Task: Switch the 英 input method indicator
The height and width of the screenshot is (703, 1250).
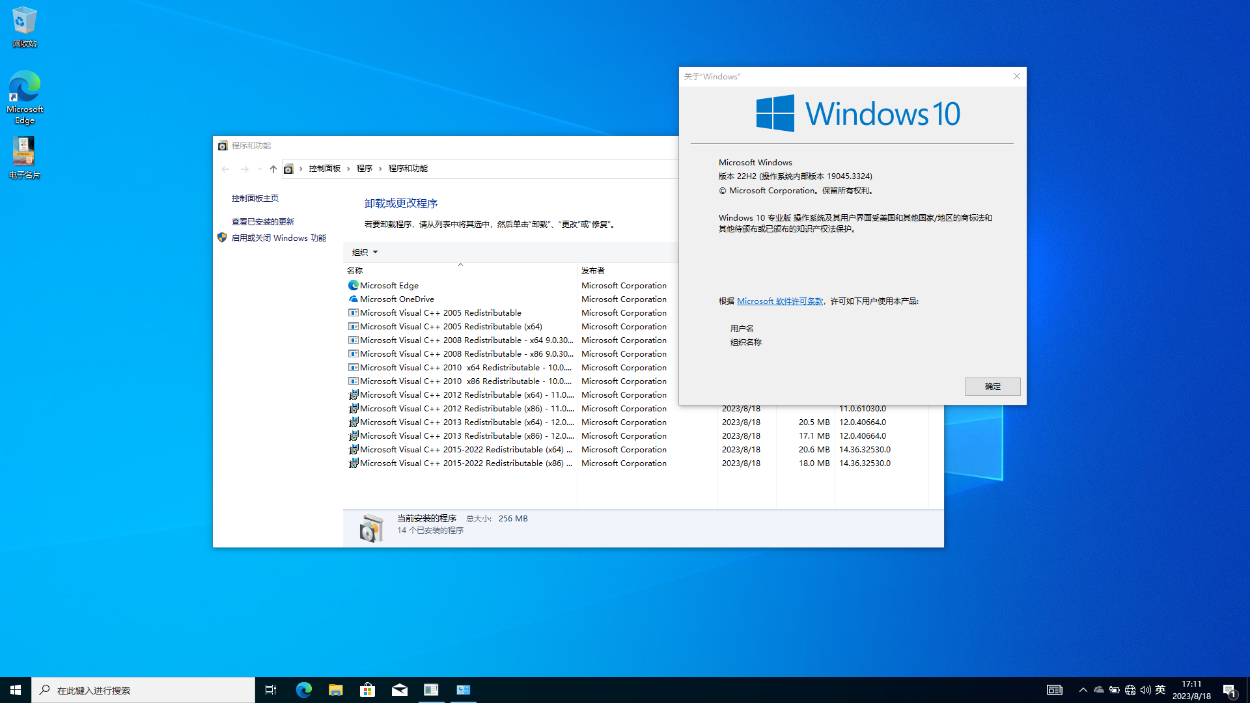Action: point(1160,690)
